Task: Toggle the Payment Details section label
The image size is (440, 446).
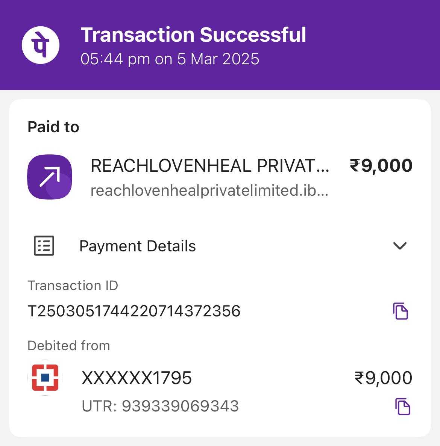Action: [138, 246]
